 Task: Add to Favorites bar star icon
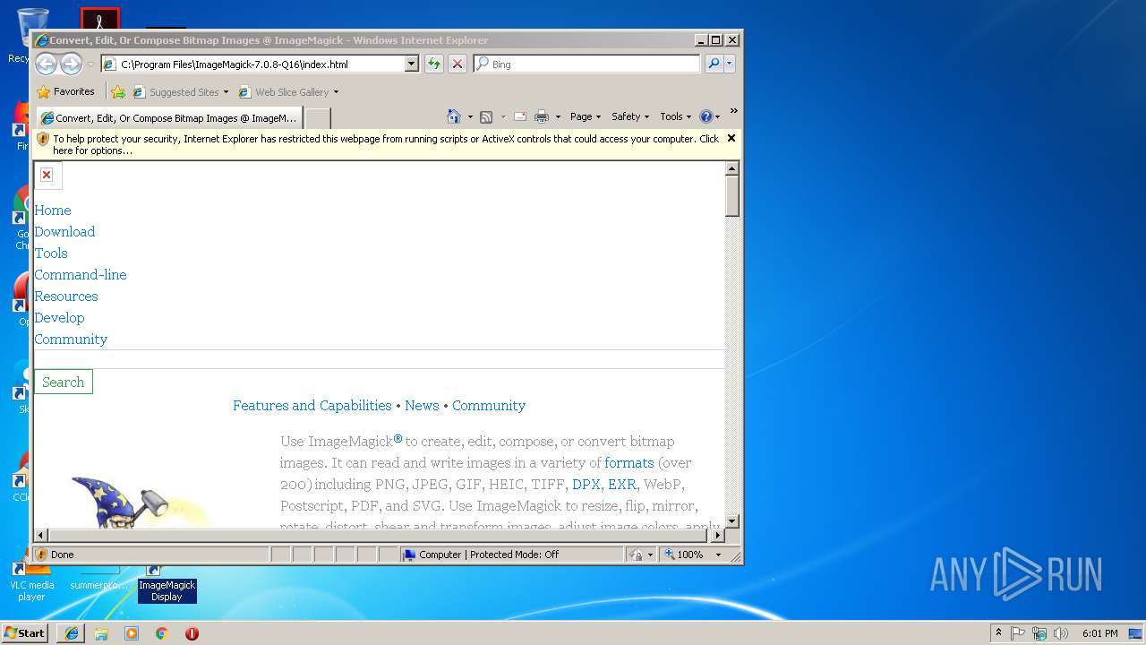pyautogui.click(x=118, y=91)
